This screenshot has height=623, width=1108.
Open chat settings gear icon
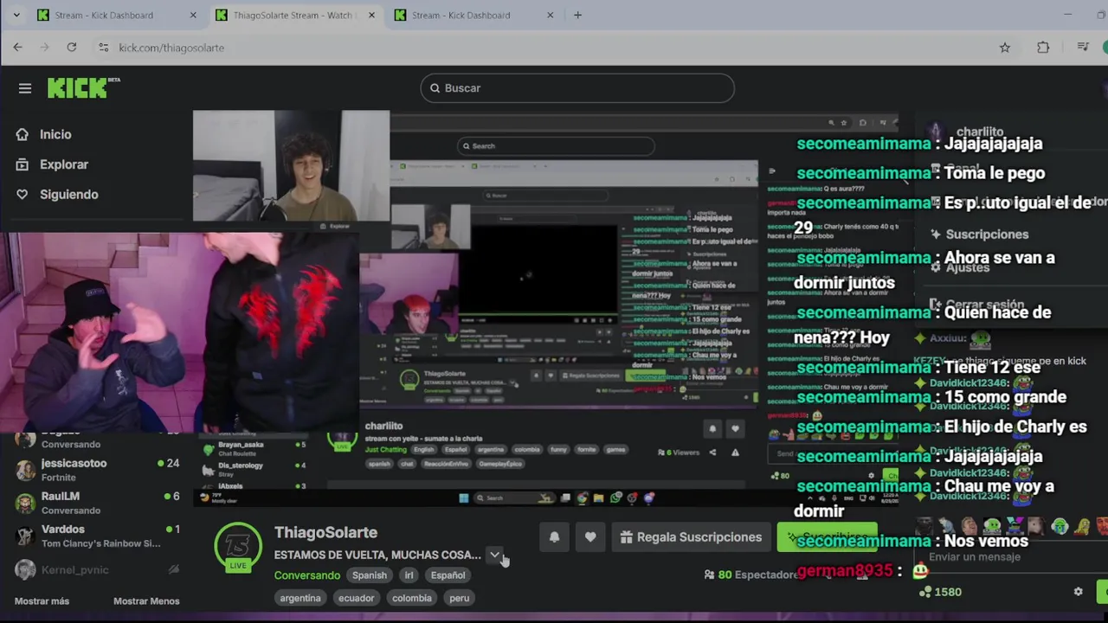(x=1078, y=592)
